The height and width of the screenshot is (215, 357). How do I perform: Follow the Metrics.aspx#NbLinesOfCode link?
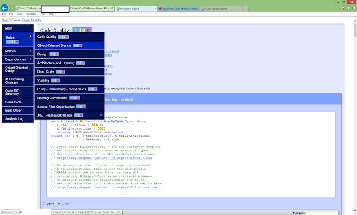[104, 158]
